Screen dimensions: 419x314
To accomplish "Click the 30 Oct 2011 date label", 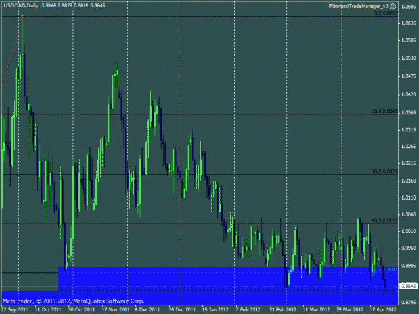I will click(81, 310).
